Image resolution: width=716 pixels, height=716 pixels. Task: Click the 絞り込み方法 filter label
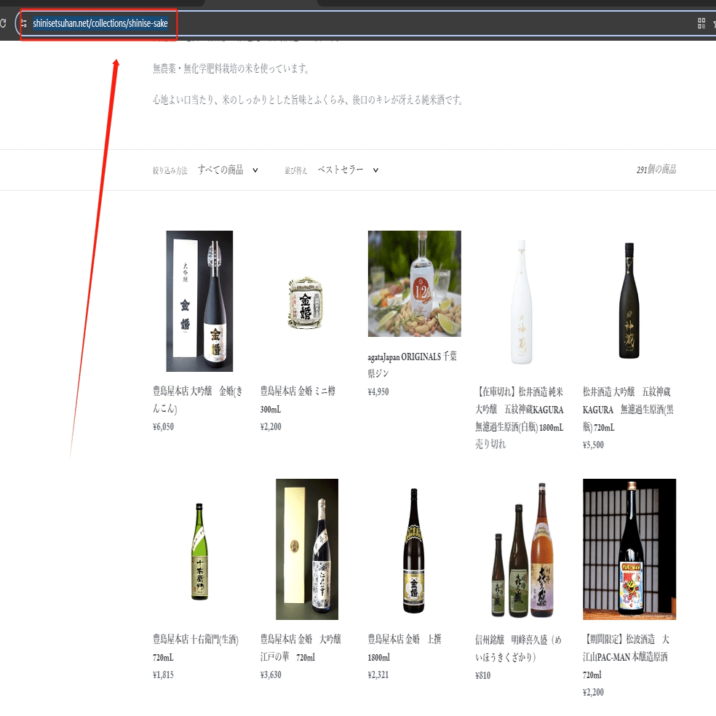point(170,171)
